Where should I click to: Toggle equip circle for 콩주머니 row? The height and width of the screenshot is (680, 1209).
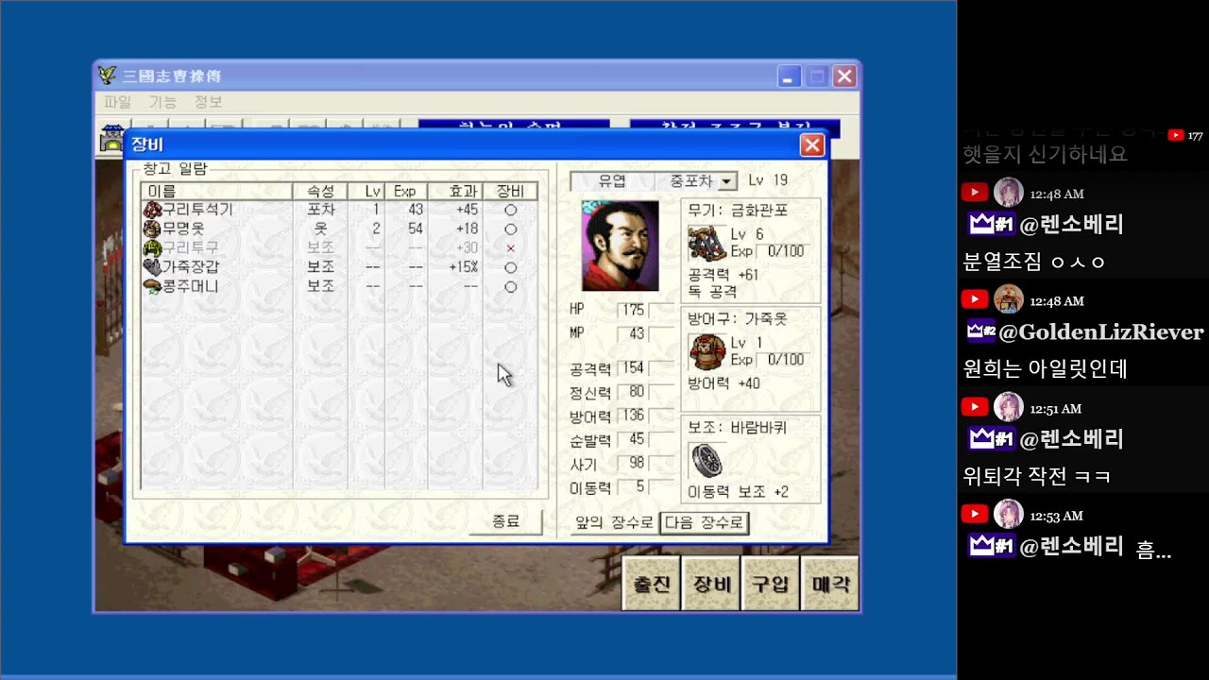pyautogui.click(x=510, y=286)
